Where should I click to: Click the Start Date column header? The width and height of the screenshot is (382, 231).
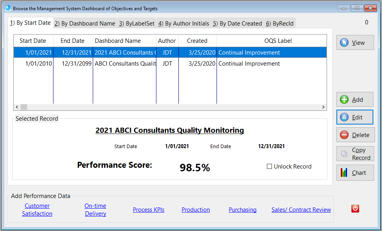[33, 40]
